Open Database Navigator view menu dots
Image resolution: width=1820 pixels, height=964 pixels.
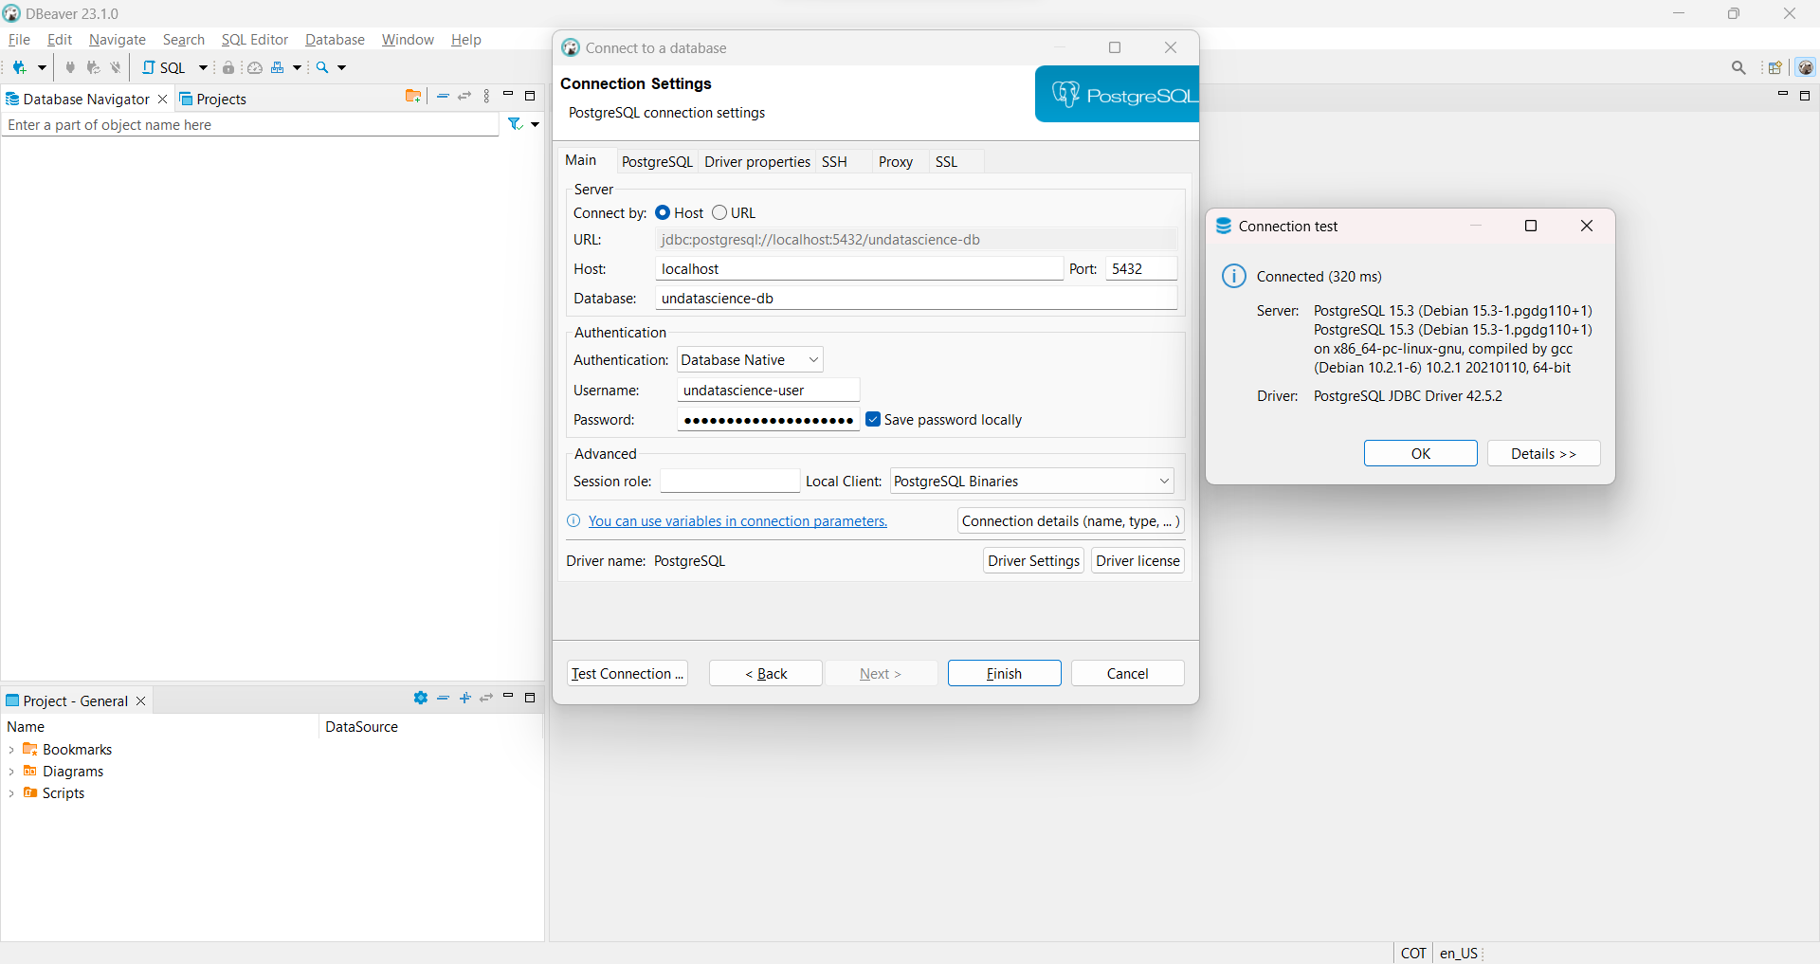point(486,96)
